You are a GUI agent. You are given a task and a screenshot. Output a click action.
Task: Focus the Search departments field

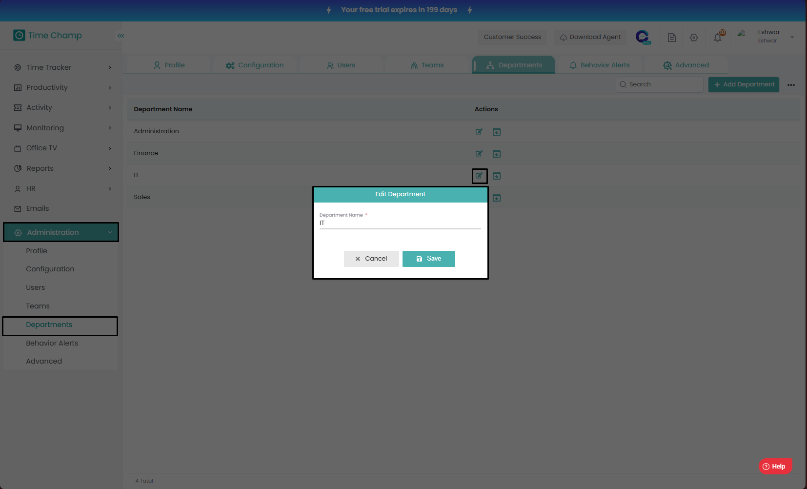pos(660,84)
